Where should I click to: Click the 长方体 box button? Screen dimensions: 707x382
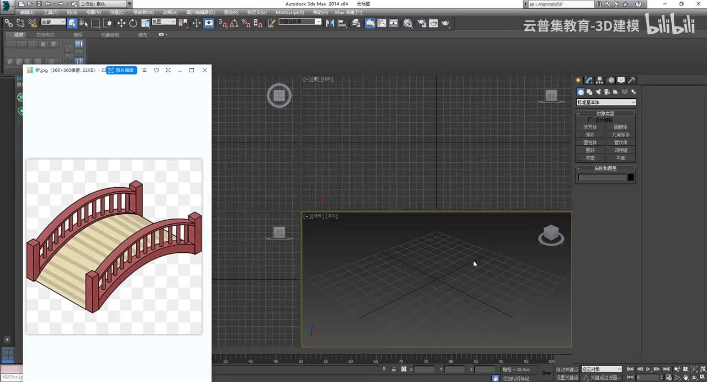point(590,127)
